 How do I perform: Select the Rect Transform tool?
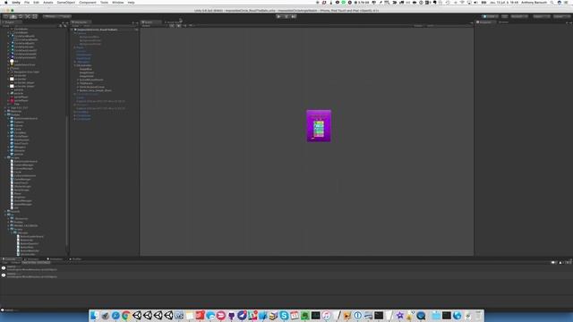pos(35,16)
